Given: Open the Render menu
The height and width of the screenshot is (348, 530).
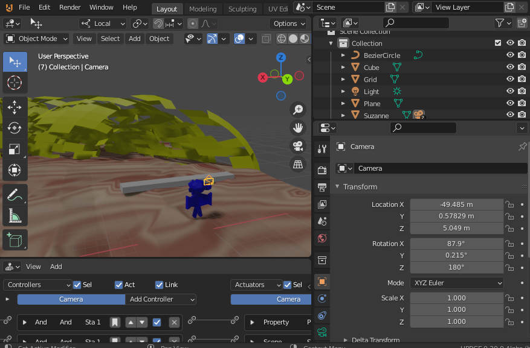Looking at the screenshot, I should (69, 7).
